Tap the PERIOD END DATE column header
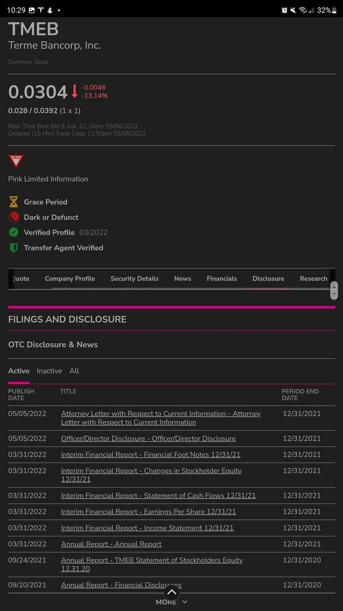 [x=300, y=395]
